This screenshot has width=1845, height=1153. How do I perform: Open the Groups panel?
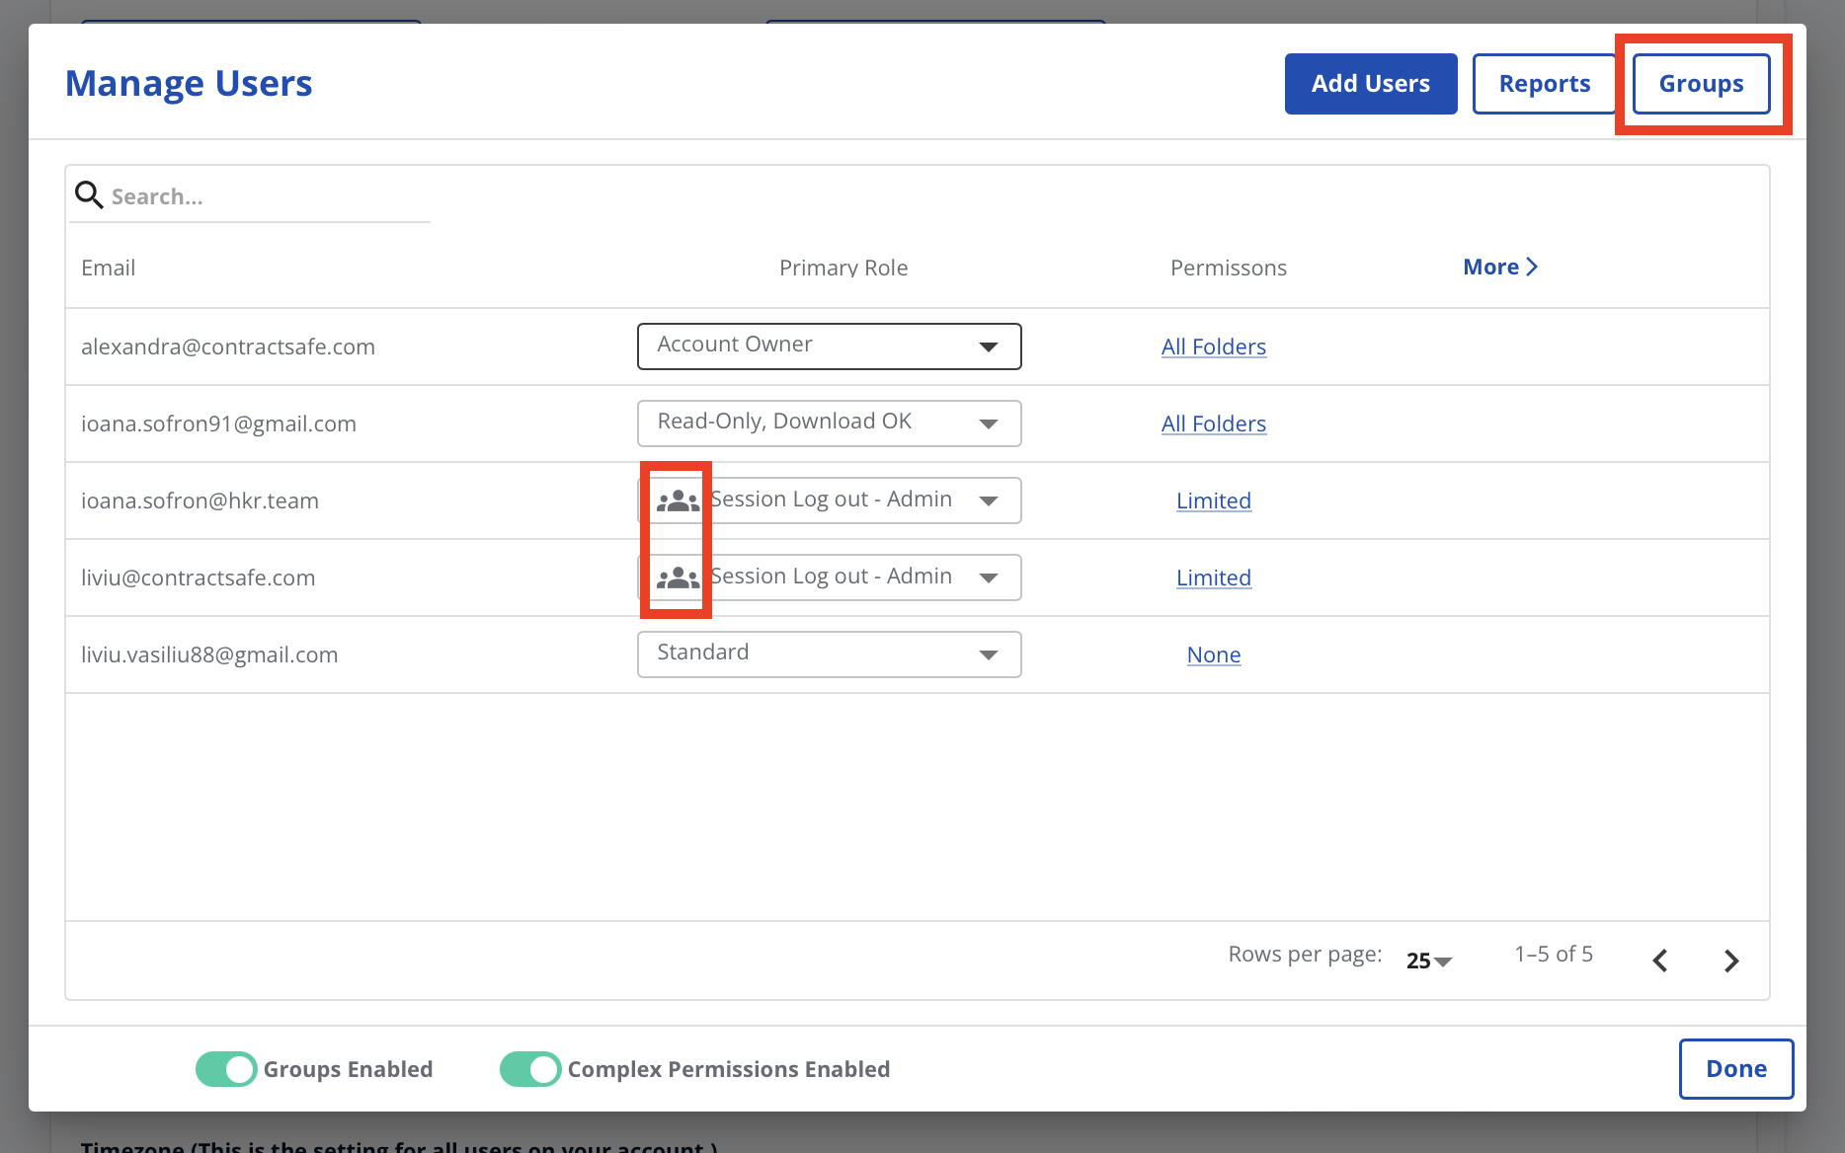pos(1700,84)
